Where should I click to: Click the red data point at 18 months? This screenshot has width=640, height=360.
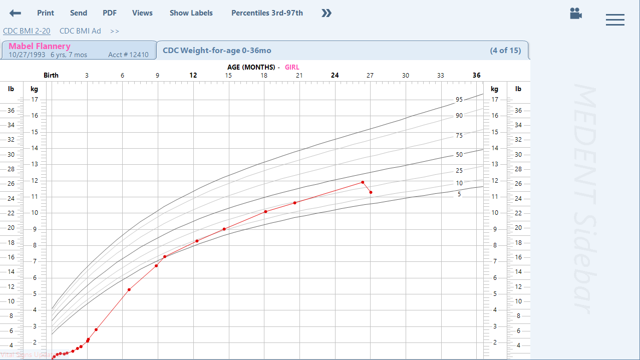(265, 211)
